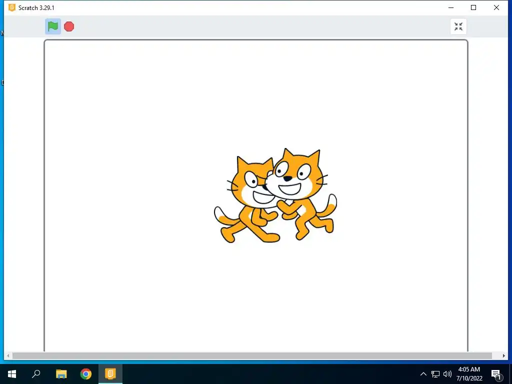Viewport: 512px width, 384px height.
Task: Open the taskbar clock showing 4:05 AM
Action: 469,374
